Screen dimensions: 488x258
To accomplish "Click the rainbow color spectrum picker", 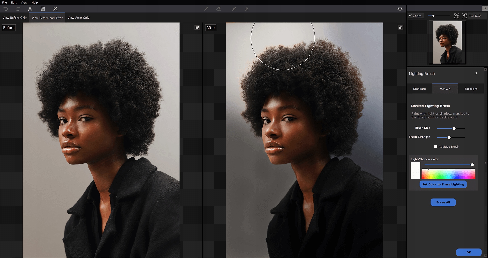I will pos(448,174).
